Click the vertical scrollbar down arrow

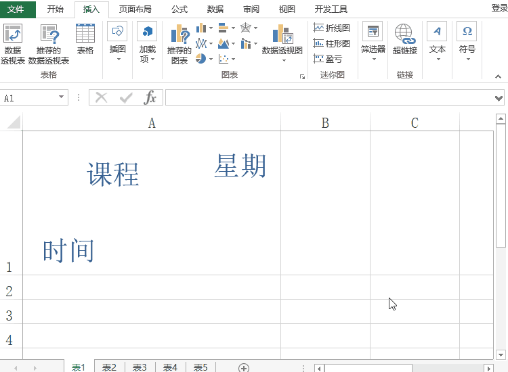tap(501, 355)
